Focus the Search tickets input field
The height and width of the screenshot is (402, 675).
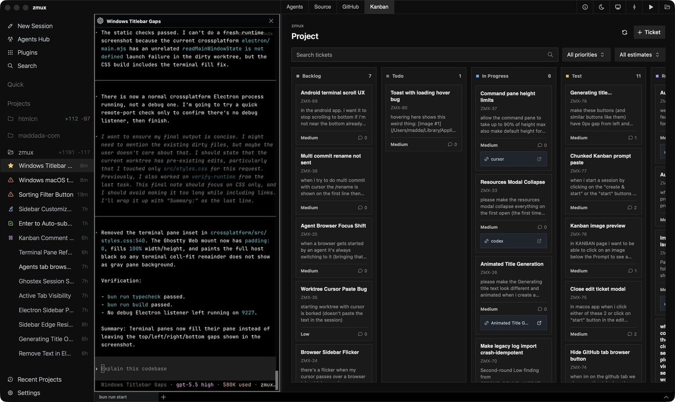(x=424, y=55)
